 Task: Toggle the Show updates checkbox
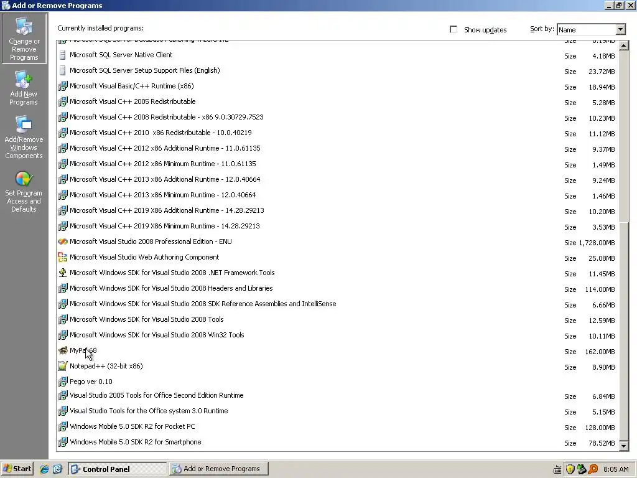tap(453, 29)
